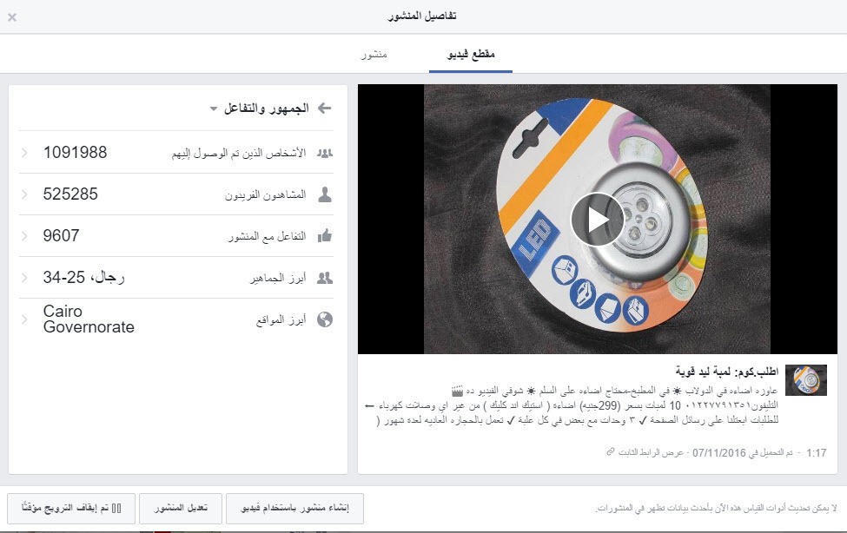The height and width of the screenshot is (533, 847).
Task: Select the مقطع فيديو tab
Action: click(x=471, y=55)
